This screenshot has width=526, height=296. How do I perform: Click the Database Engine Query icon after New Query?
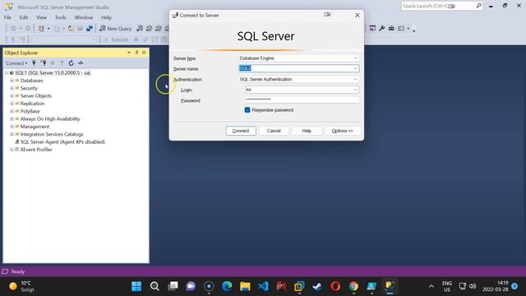140,29
